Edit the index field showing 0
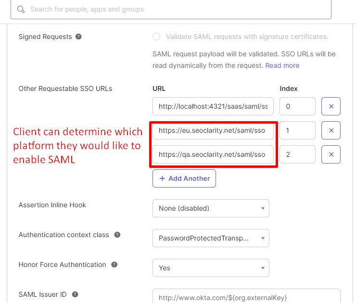Viewport: 356px width, 303px height. (x=297, y=106)
